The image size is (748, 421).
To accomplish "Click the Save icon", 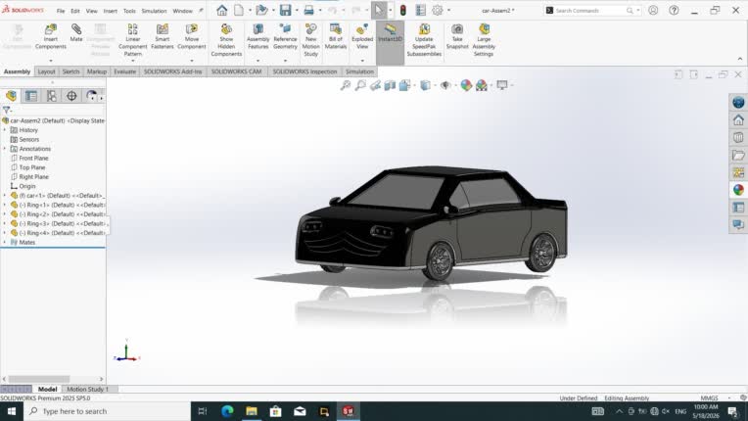I will [285, 10].
